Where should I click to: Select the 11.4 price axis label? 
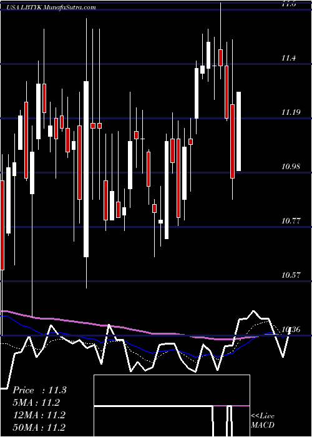point(288,58)
